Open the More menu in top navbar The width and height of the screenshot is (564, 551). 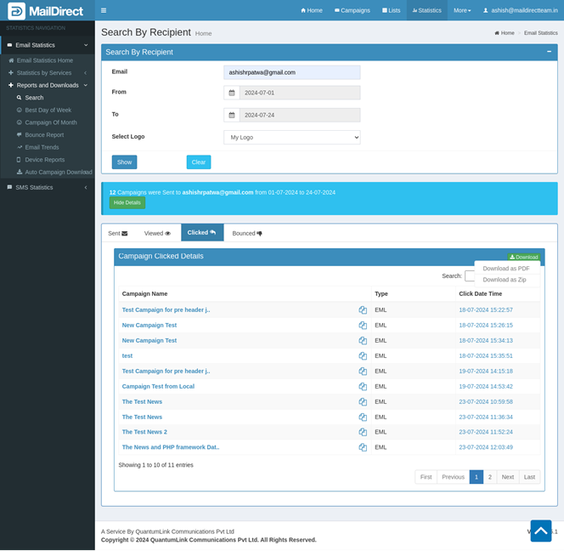click(462, 10)
